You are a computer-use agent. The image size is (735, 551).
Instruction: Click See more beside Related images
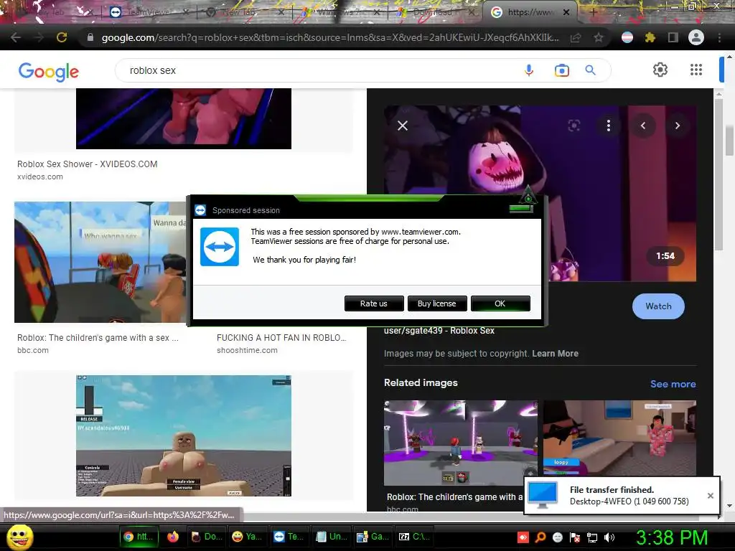tap(673, 384)
